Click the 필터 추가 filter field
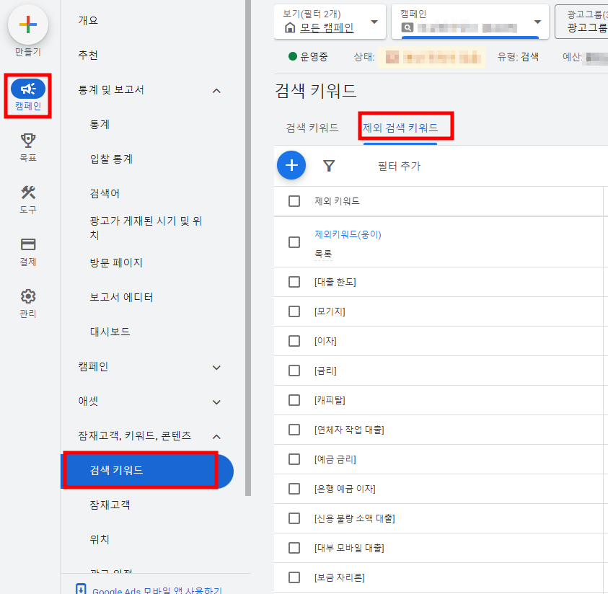 (x=399, y=167)
